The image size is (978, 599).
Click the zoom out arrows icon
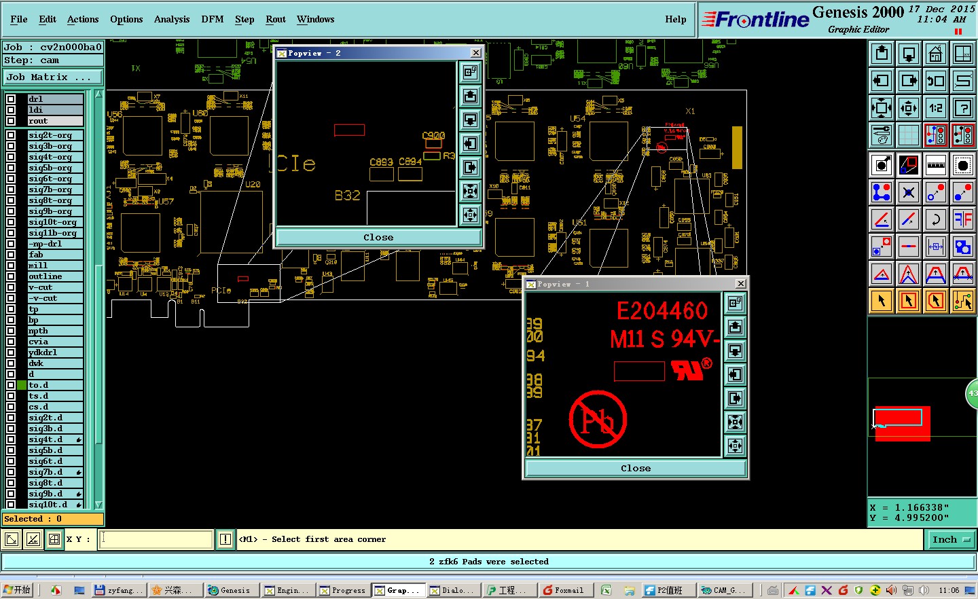(x=909, y=107)
